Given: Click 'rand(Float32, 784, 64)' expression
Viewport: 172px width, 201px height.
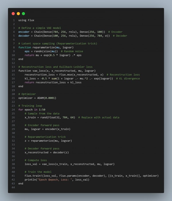Looking at the screenshot, I should click(x=58, y=118).
